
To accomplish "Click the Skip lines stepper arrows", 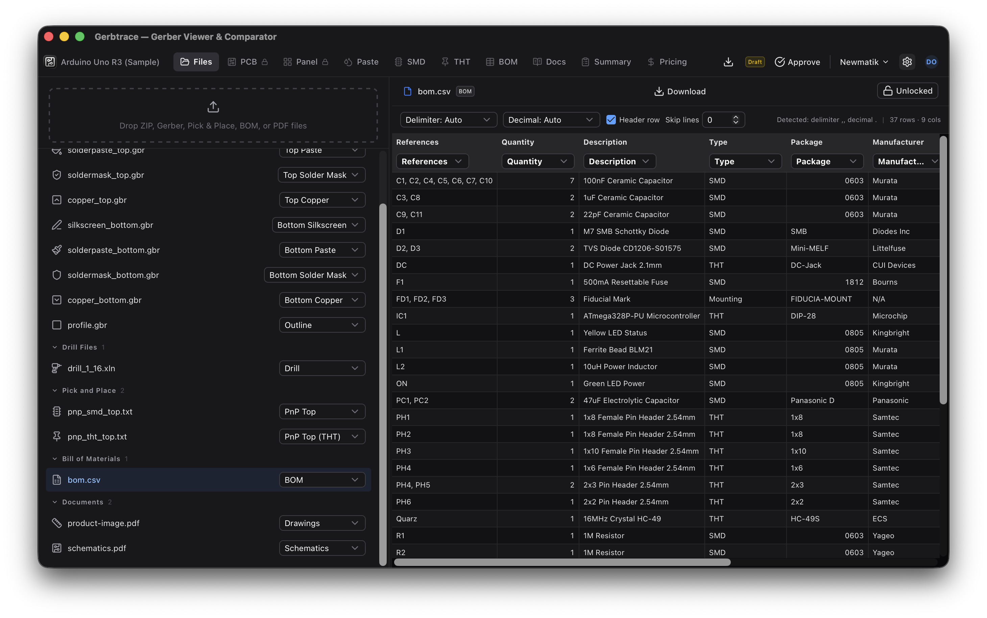I will (x=736, y=120).
